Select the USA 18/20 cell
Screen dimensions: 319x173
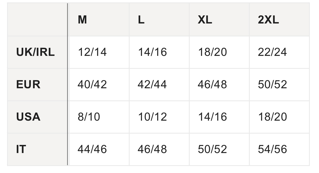point(279,117)
